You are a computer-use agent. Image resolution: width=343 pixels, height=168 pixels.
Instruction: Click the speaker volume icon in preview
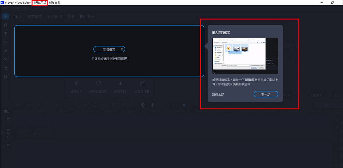tap(328, 95)
